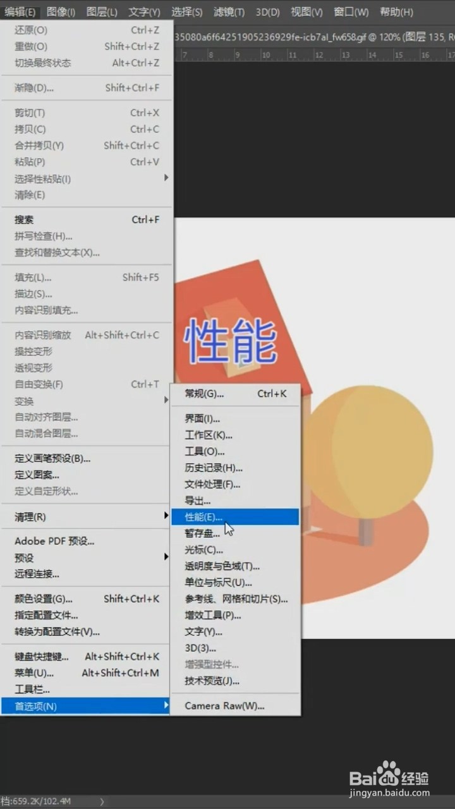455x809 pixels.
Task: Choose 自由变换(F) menu entry
Action: 87,384
